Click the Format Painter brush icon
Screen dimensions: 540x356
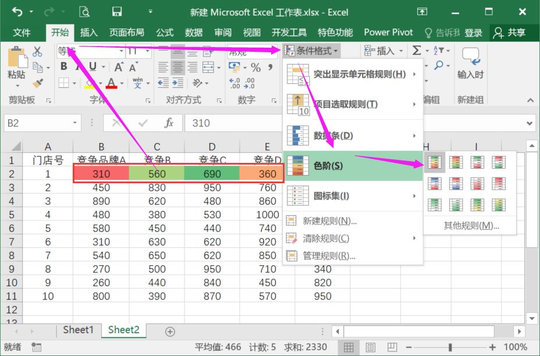point(37,83)
